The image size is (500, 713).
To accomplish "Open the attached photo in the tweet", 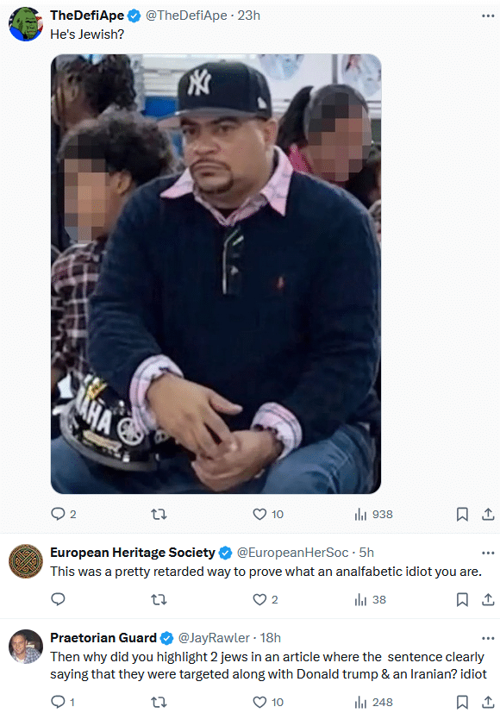I will (x=216, y=274).
